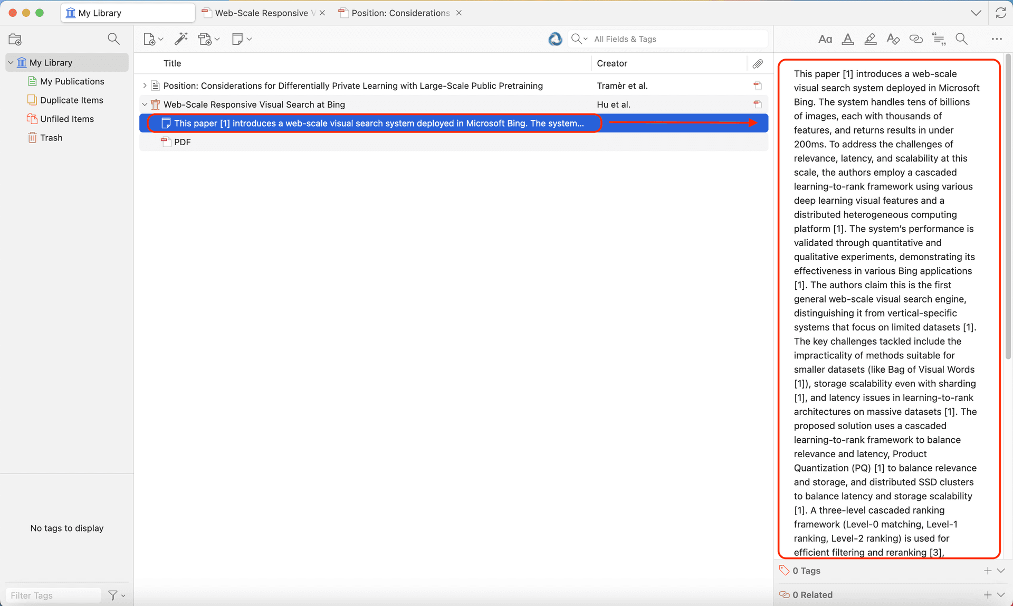
Task: Collapse the Web-Scale Responsive Visual Search item
Action: (145, 105)
